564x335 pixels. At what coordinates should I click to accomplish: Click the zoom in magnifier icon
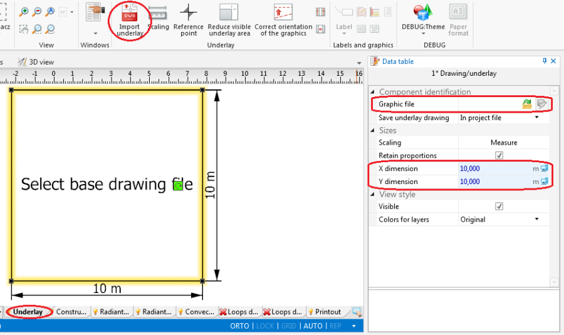[x=24, y=12]
